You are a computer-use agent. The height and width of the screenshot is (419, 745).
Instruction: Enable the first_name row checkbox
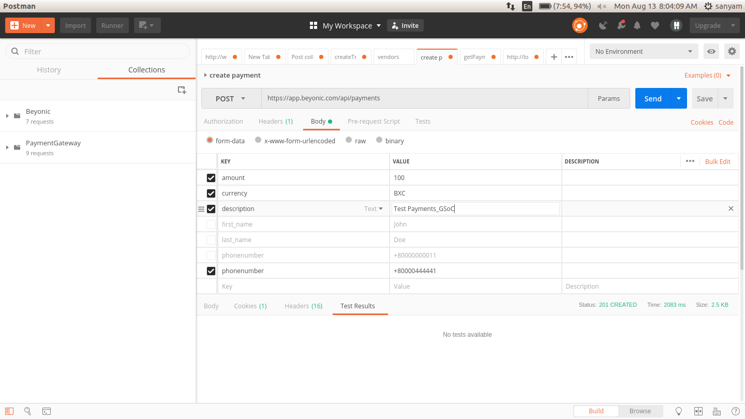point(211,225)
